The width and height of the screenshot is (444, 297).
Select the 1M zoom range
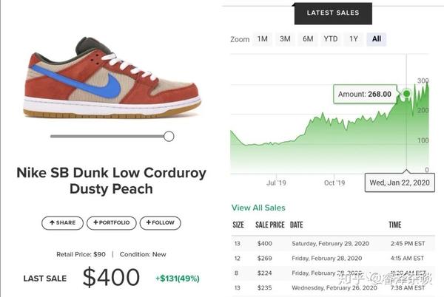click(263, 39)
